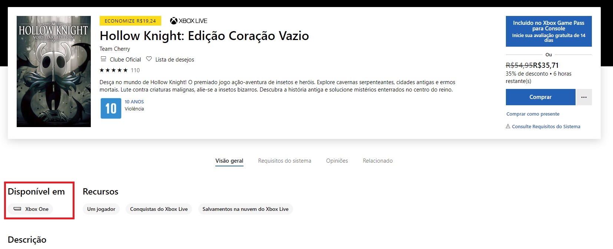Click the warning triangle beside system requirements
This screenshot has height=249, width=613.
pyautogui.click(x=508, y=126)
